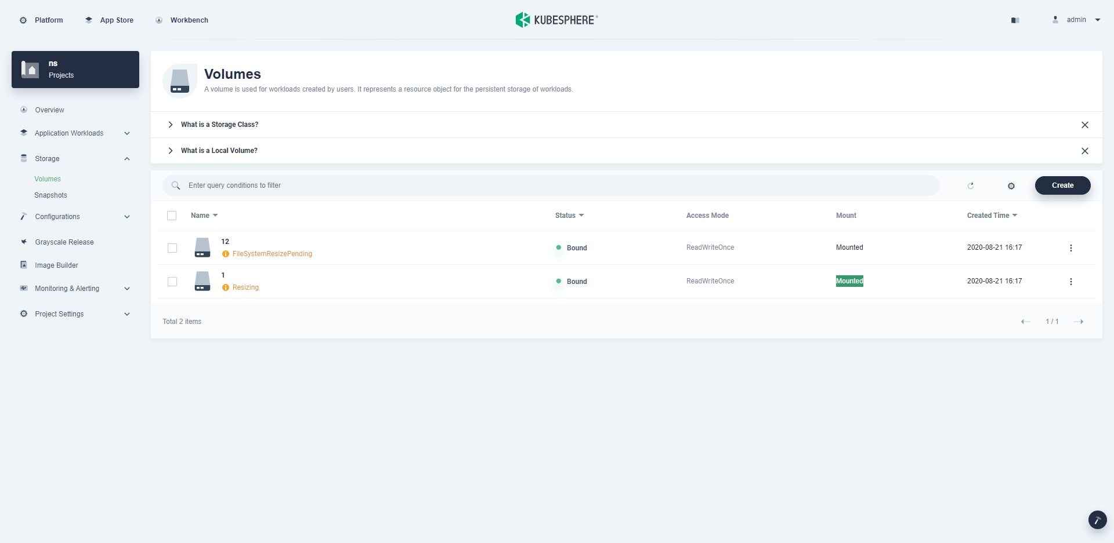The height and width of the screenshot is (543, 1114).
Task: Open the column settings gear icon
Action: tap(1011, 185)
